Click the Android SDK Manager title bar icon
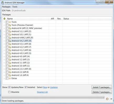The width and height of the screenshot is (114, 104). click(x=3, y=3)
